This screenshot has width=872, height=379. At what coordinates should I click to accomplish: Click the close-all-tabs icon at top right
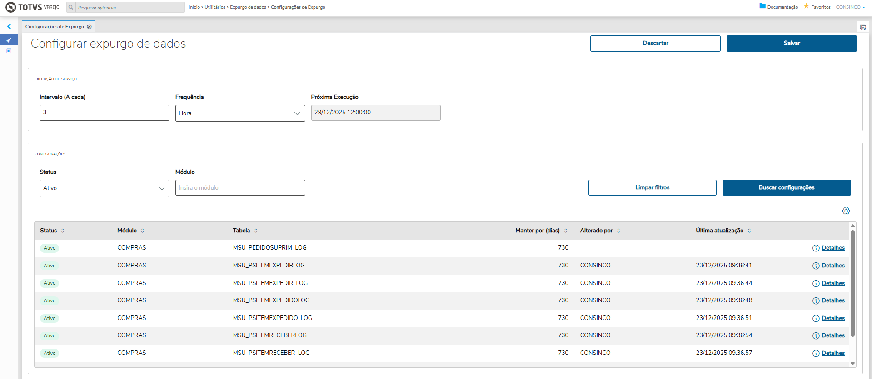point(862,27)
